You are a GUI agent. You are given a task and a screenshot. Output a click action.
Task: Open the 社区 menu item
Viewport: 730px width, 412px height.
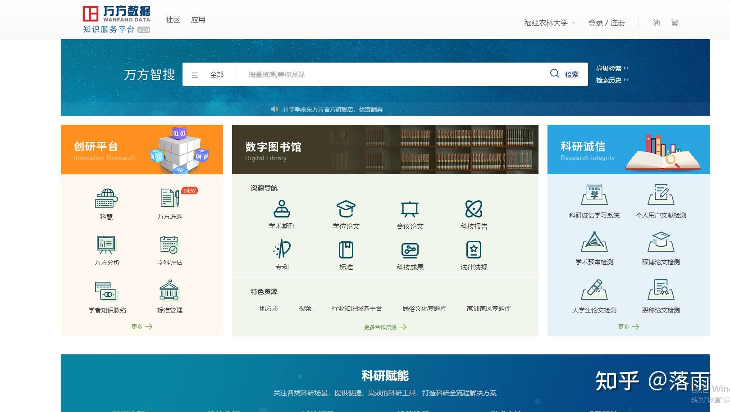(173, 20)
